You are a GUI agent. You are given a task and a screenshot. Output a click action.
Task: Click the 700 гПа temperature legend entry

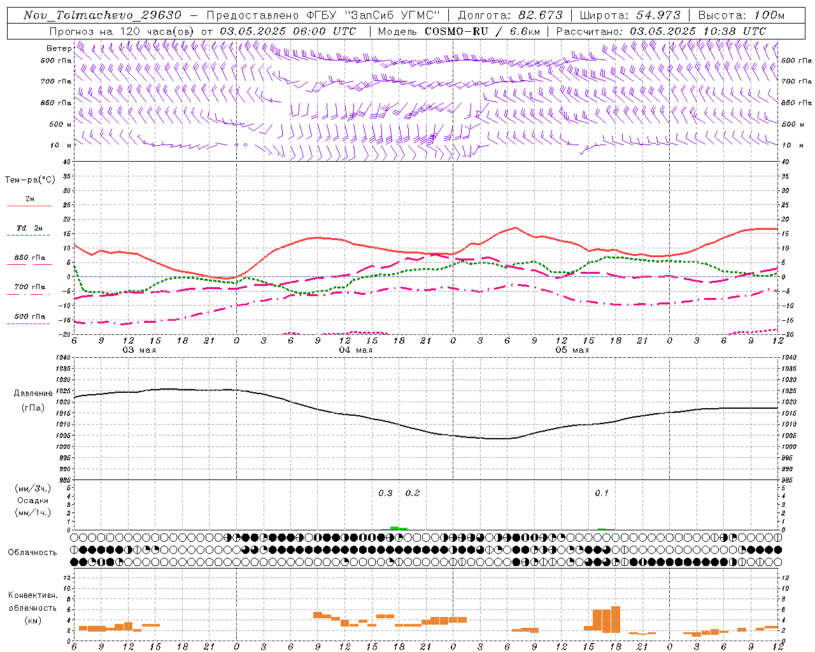[x=30, y=287]
